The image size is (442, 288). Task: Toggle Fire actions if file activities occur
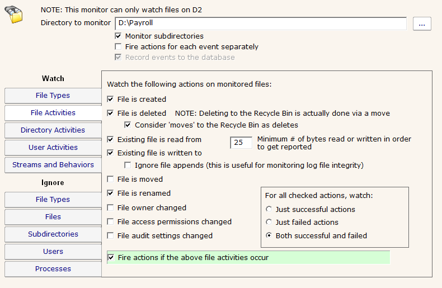click(111, 258)
